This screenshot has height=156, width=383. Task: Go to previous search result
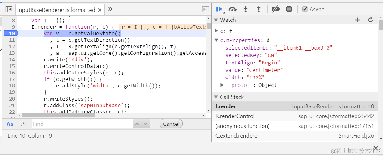point(137,124)
